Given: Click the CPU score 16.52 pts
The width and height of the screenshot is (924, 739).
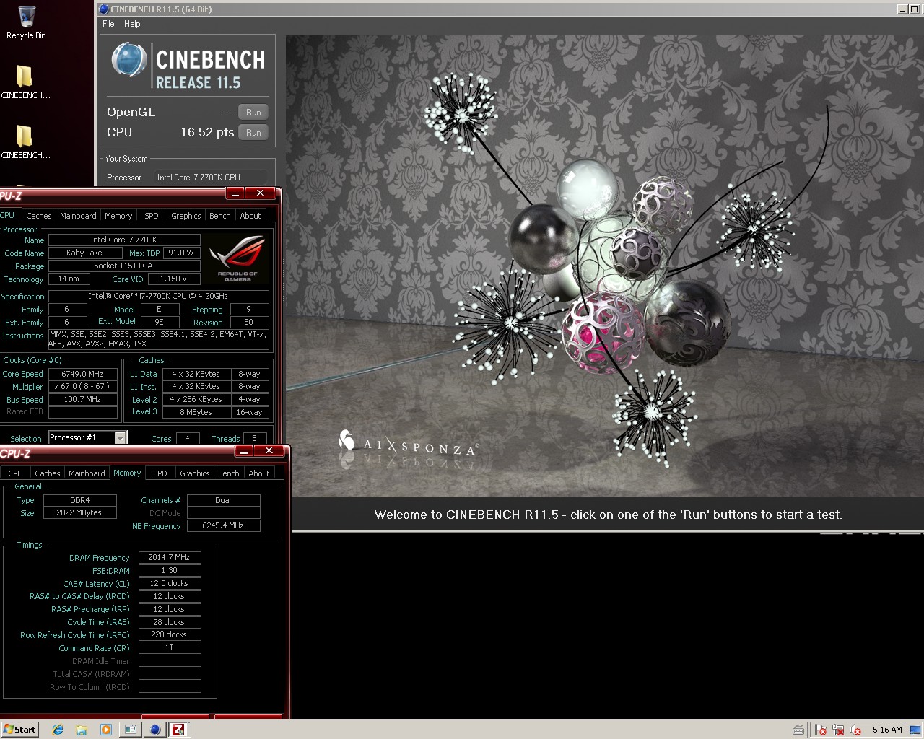Looking at the screenshot, I should point(207,133).
